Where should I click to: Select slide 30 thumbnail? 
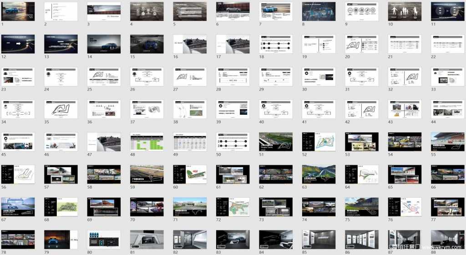pyautogui.click(x=319, y=77)
